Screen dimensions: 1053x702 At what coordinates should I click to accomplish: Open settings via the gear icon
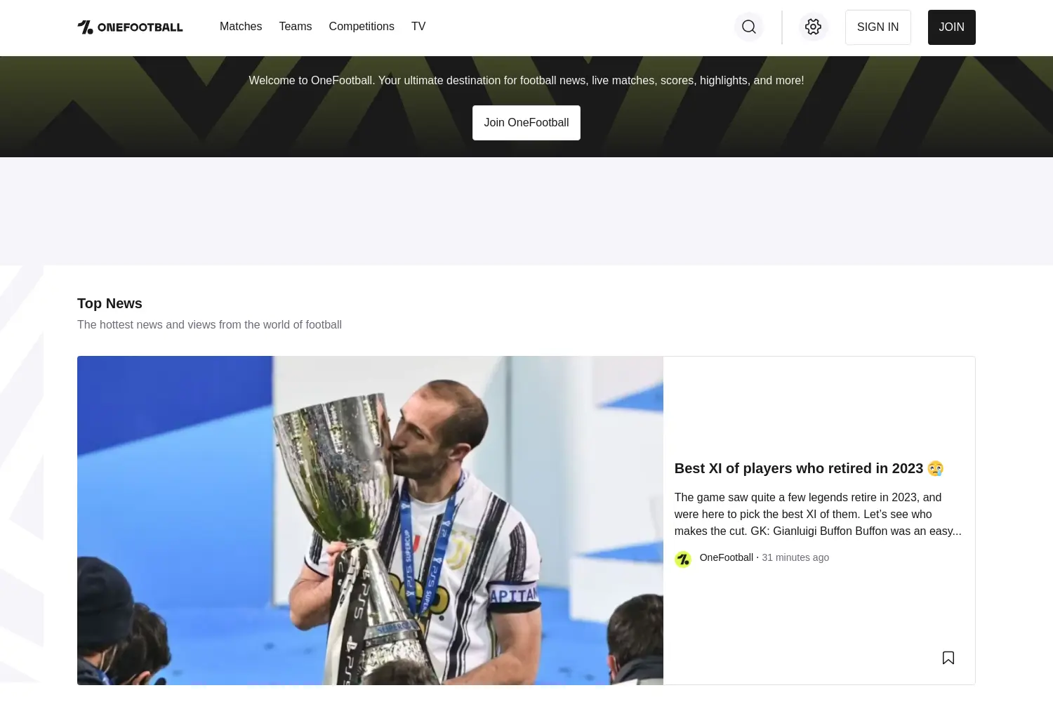tap(814, 27)
